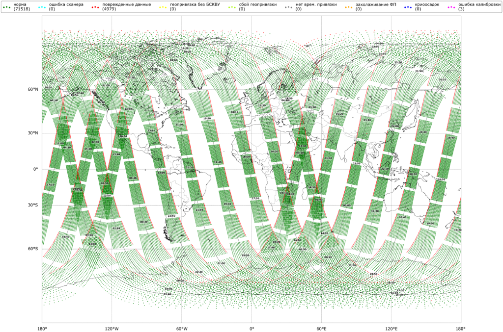503x332 pixels.
Task: Click the 19:50 time marker on the map
Action: pos(207,119)
